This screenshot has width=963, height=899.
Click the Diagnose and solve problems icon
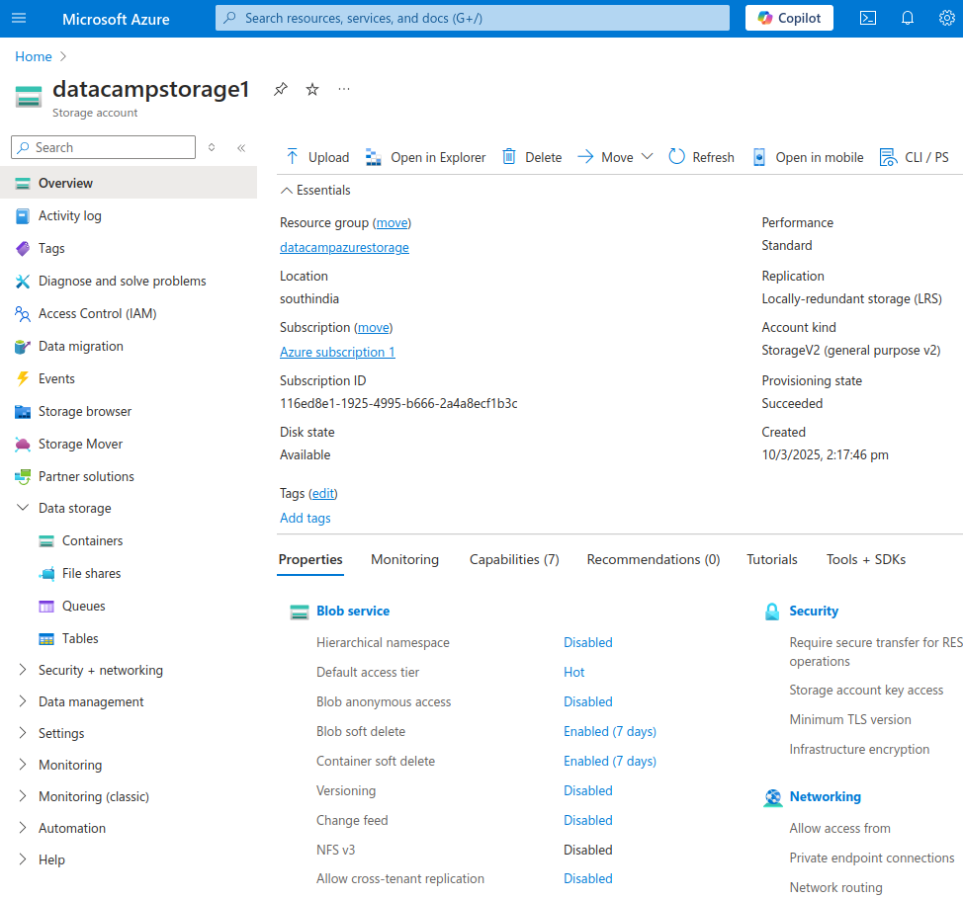click(x=23, y=281)
